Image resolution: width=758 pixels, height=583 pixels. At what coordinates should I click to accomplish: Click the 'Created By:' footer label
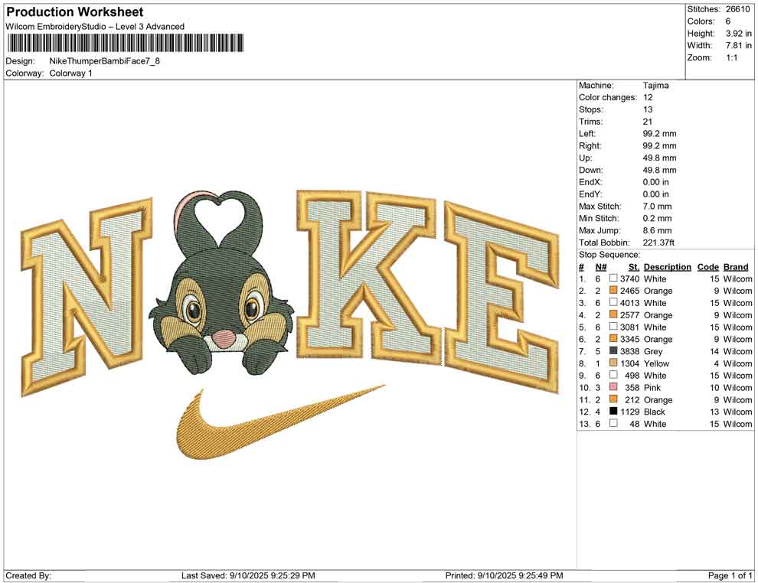pyautogui.click(x=28, y=575)
